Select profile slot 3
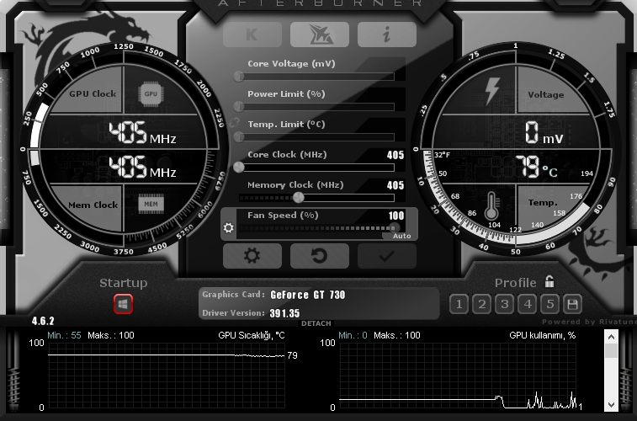 [505, 304]
